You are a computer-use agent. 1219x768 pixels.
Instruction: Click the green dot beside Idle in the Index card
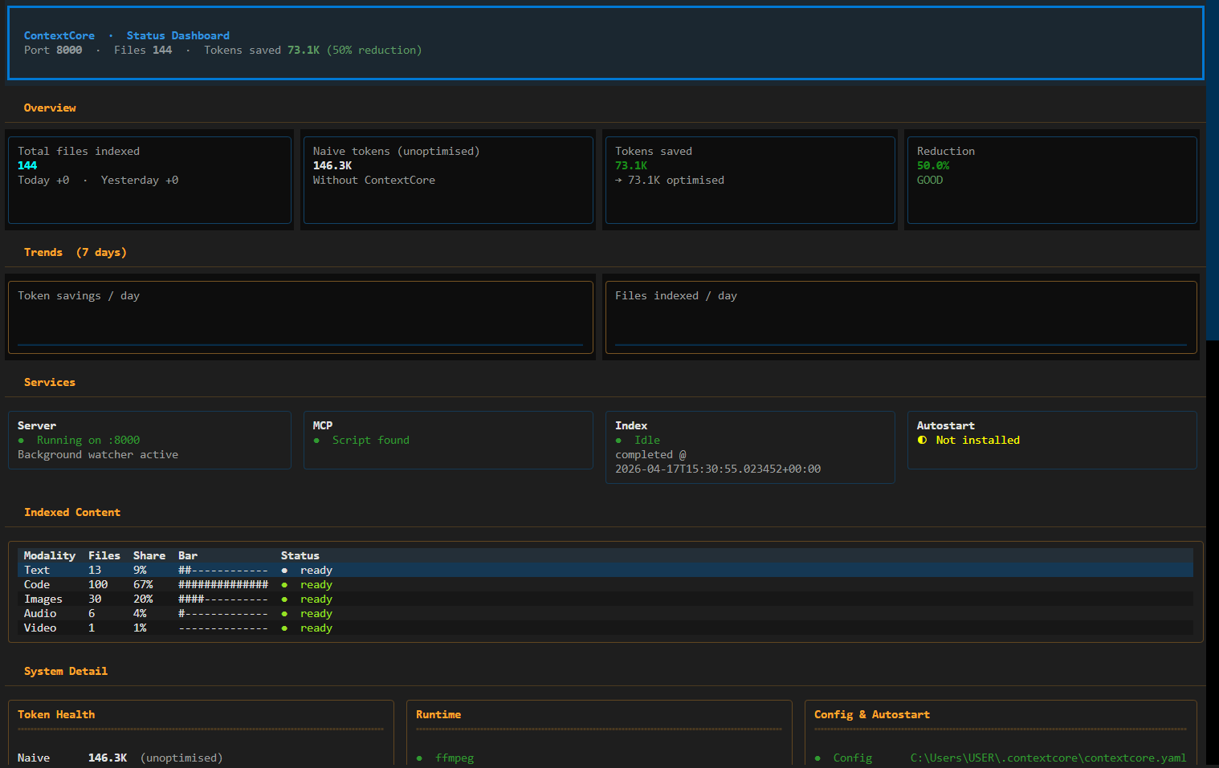(618, 441)
